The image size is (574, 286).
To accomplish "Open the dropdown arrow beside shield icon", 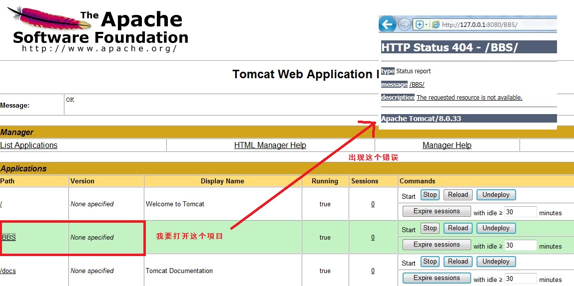I will point(427,25).
